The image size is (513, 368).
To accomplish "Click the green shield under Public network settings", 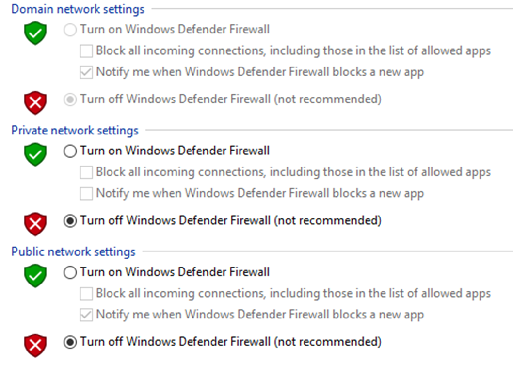I will [35, 276].
